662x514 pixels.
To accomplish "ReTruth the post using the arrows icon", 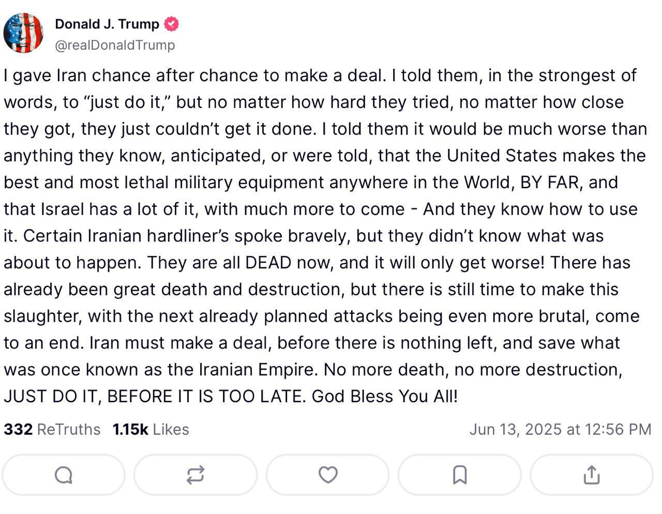I will [x=195, y=475].
